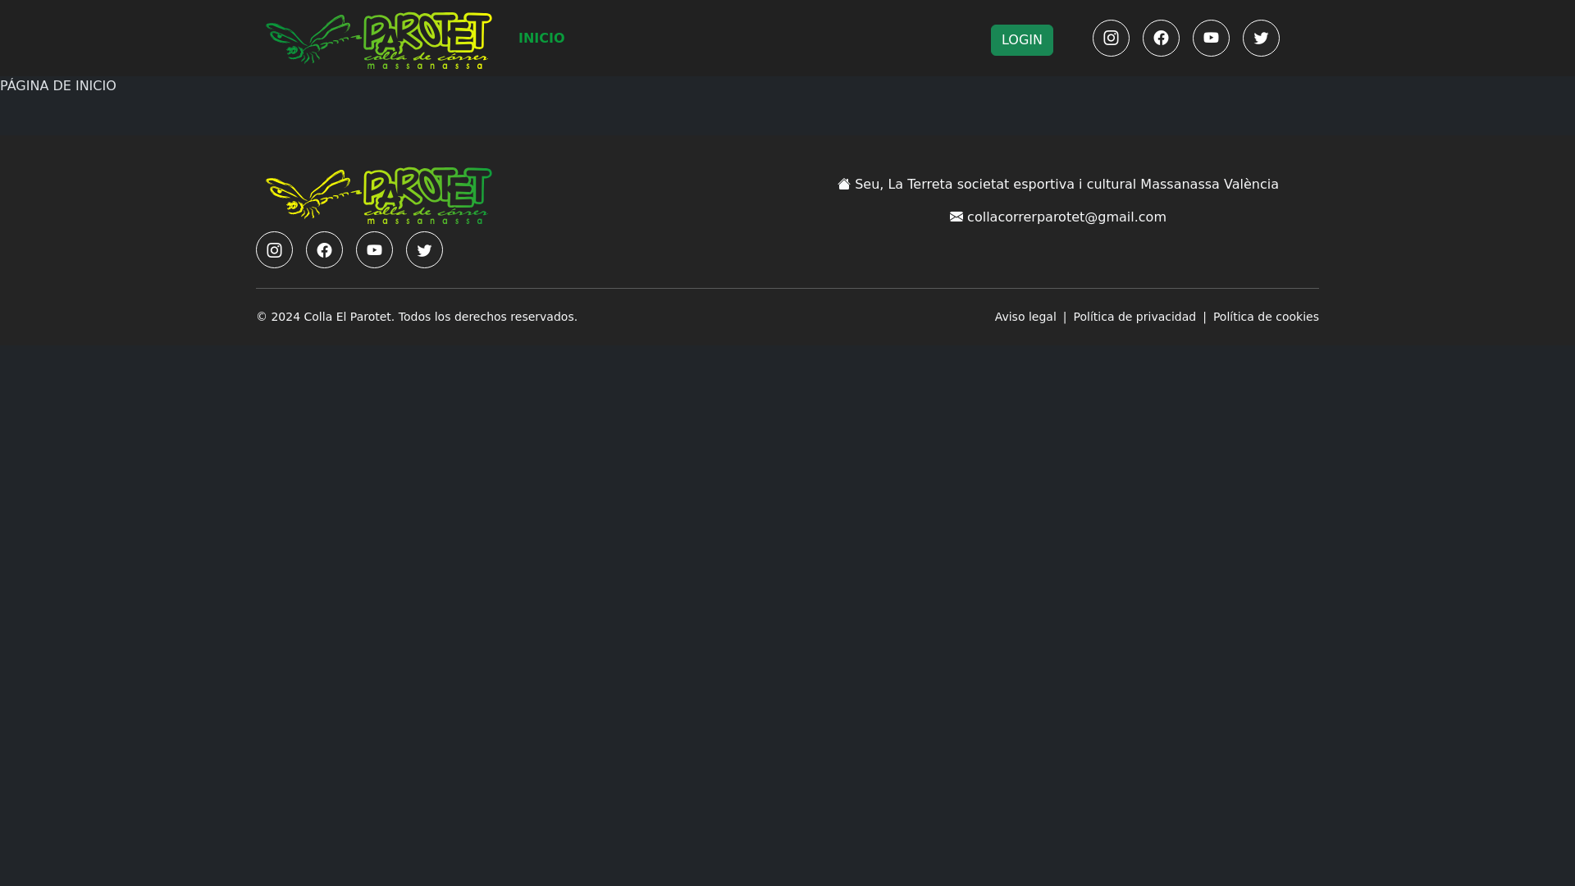Open the Twitter icon in the footer
Viewport: 1575px width, 886px height.
tap(424, 249)
